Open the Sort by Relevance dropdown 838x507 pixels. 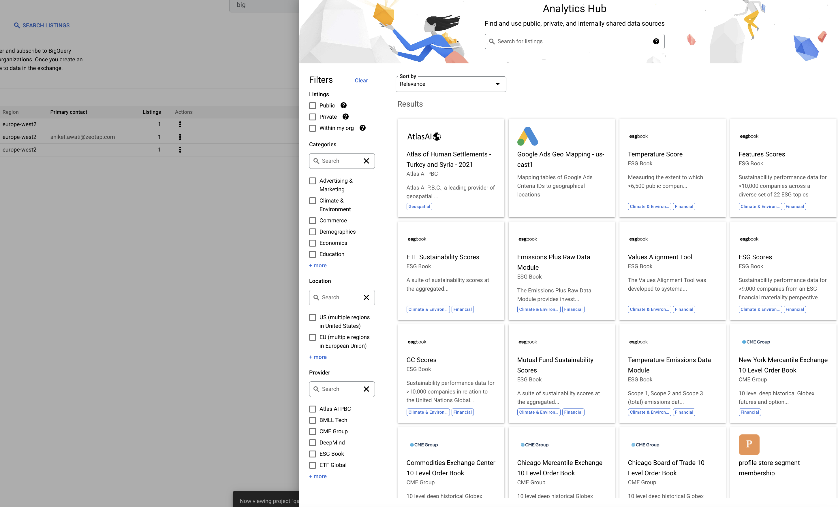point(450,84)
